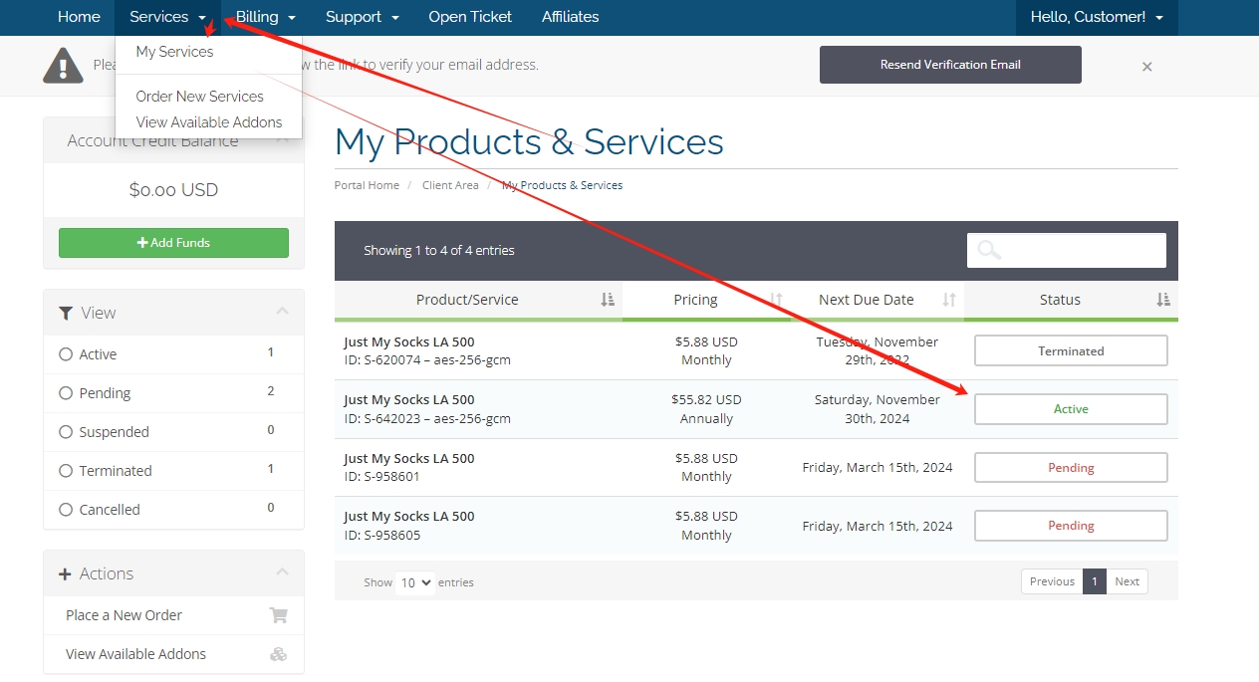The height and width of the screenshot is (682, 1259).
Task: Click the magnifier icon in the search box
Action: 989,251
